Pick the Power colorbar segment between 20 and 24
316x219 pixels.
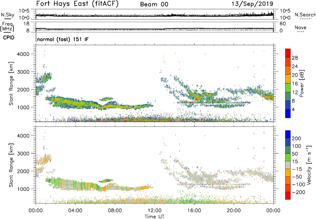click(288, 70)
